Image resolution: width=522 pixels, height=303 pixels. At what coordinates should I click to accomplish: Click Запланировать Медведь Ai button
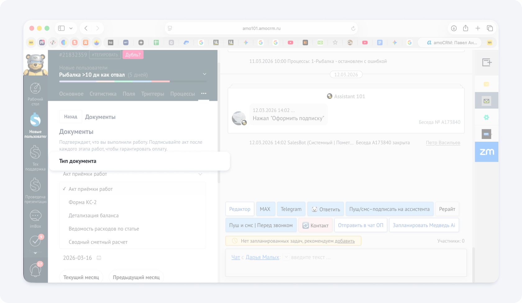pyautogui.click(x=424, y=225)
